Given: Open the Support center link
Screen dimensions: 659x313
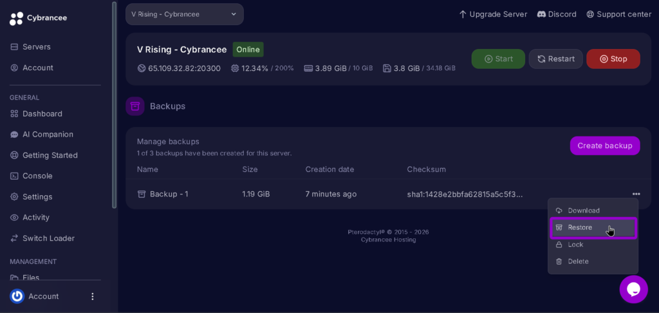Looking at the screenshot, I should click(618, 14).
